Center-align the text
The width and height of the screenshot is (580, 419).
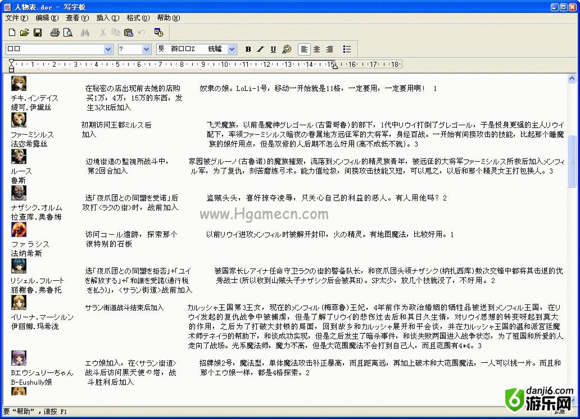[x=317, y=49]
